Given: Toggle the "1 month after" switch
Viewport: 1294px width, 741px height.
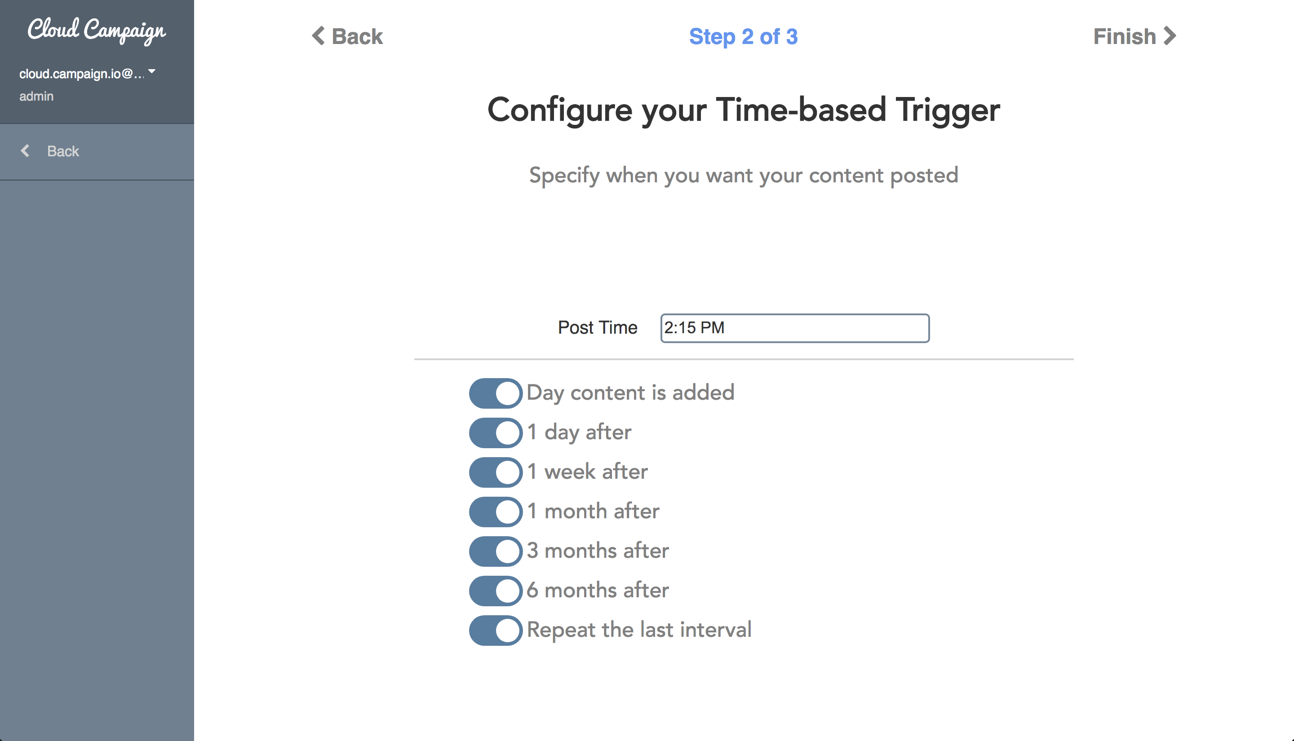Looking at the screenshot, I should click(495, 512).
